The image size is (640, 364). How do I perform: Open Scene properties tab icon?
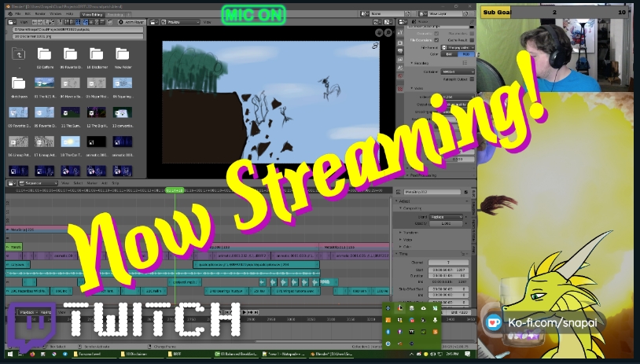(x=400, y=68)
